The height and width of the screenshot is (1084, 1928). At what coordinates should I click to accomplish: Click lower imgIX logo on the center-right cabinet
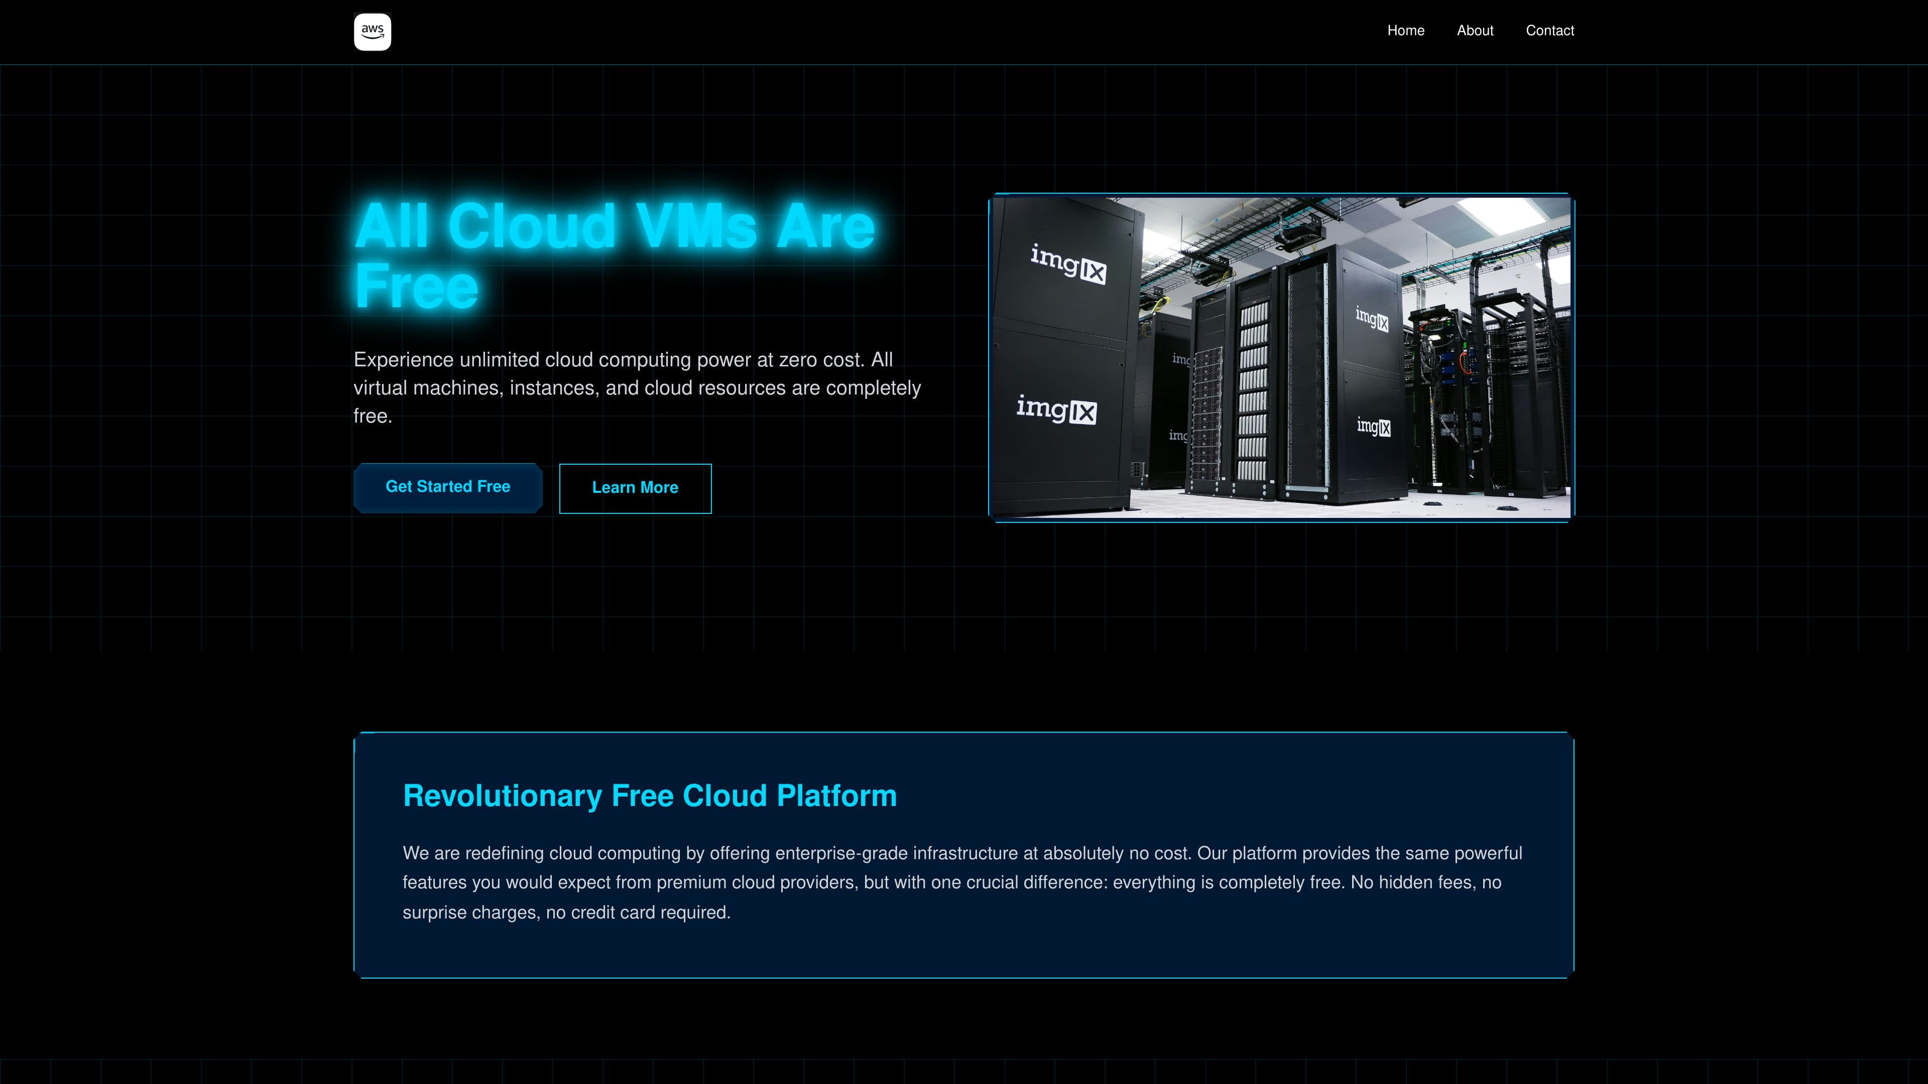(x=1373, y=427)
